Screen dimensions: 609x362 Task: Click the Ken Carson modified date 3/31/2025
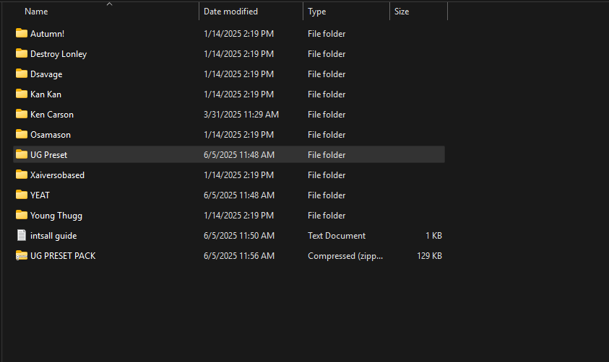click(x=241, y=114)
